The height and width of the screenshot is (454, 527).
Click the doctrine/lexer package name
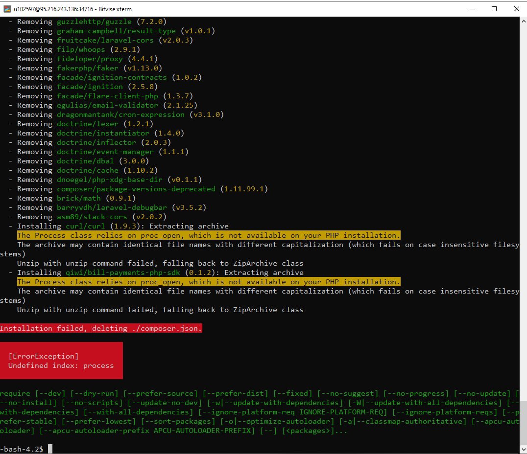[x=88, y=124]
